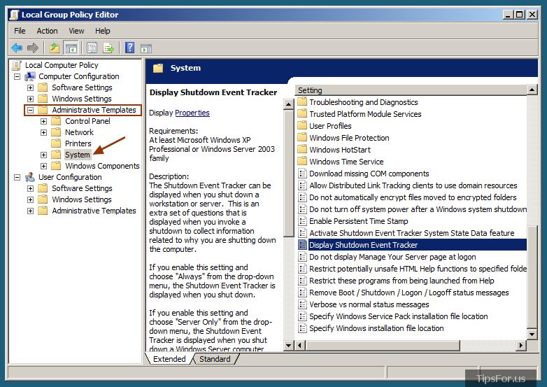Click settings list scrollbar up arrow
Screen dimensions: 547x387
point(532,90)
